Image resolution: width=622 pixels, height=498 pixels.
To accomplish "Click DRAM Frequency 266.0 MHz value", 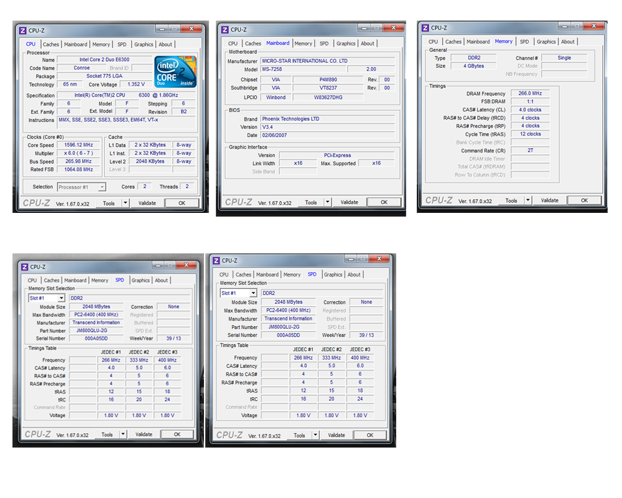I will (x=530, y=93).
